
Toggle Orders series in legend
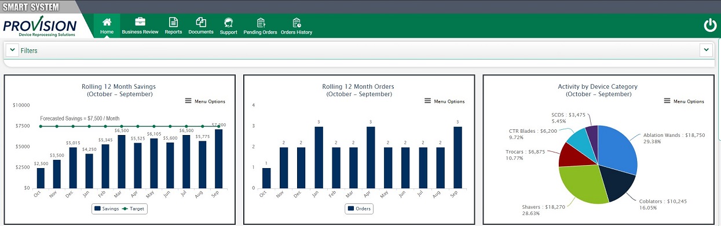point(359,209)
